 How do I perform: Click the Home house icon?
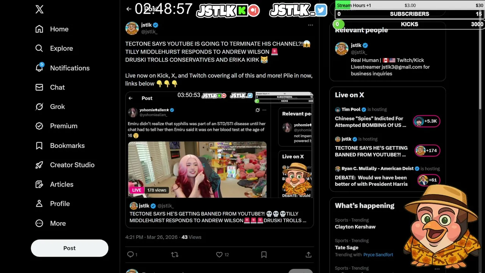click(x=39, y=29)
